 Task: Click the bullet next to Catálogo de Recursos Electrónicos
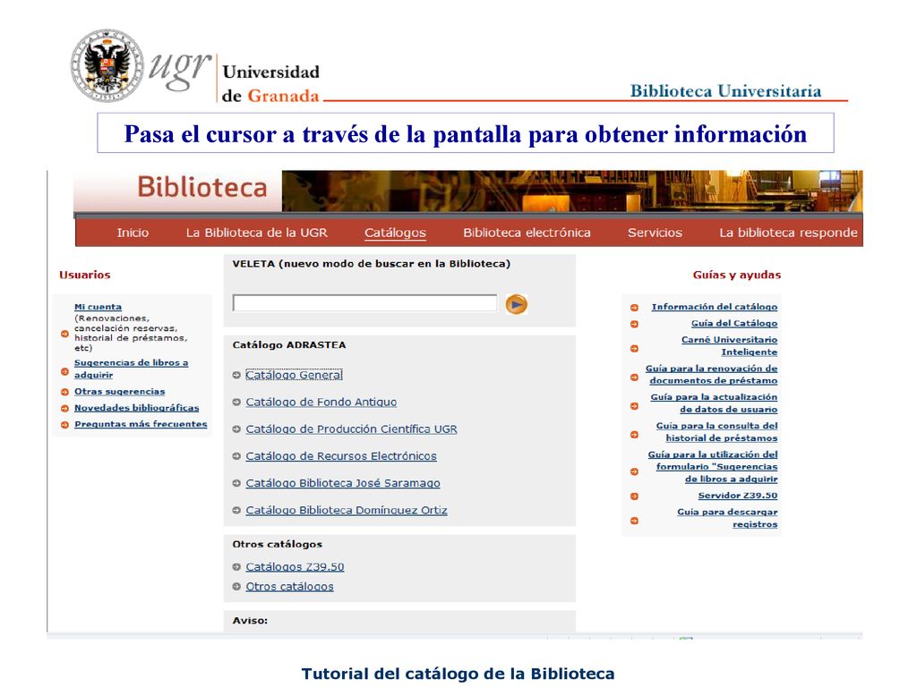click(x=236, y=456)
